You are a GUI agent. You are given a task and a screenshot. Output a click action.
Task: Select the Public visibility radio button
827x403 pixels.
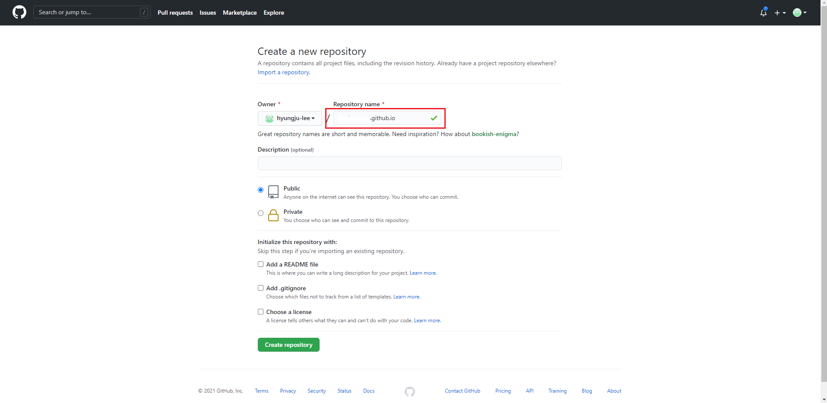(260, 190)
